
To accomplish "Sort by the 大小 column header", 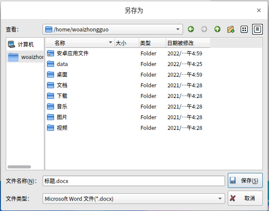I will pos(127,43).
